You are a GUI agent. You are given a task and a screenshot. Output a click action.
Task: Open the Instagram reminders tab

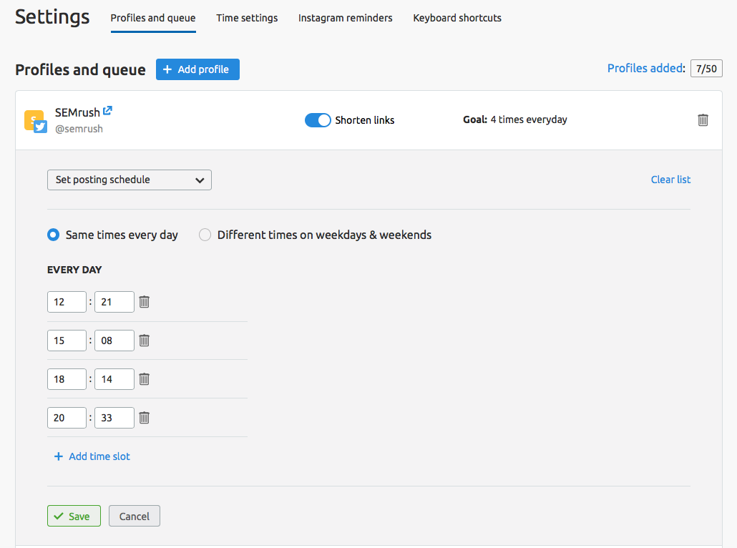[x=345, y=18]
